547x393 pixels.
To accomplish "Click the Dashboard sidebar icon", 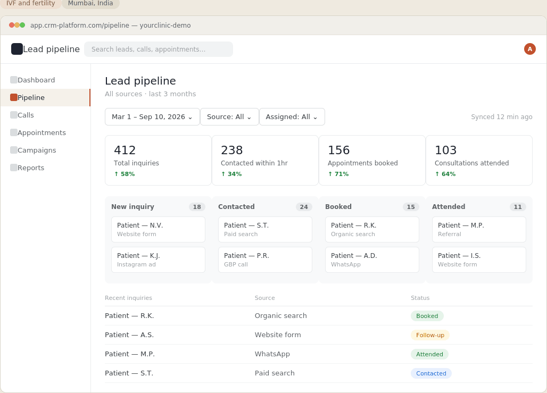I will point(14,80).
